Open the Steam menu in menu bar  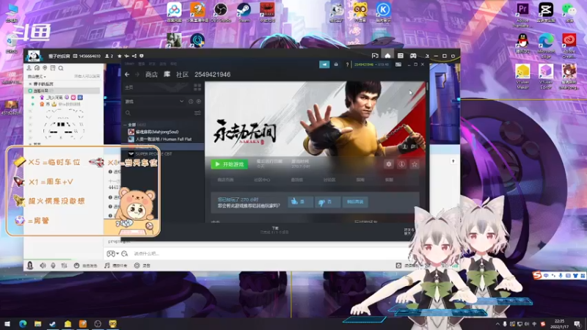pyautogui.click(x=130, y=64)
